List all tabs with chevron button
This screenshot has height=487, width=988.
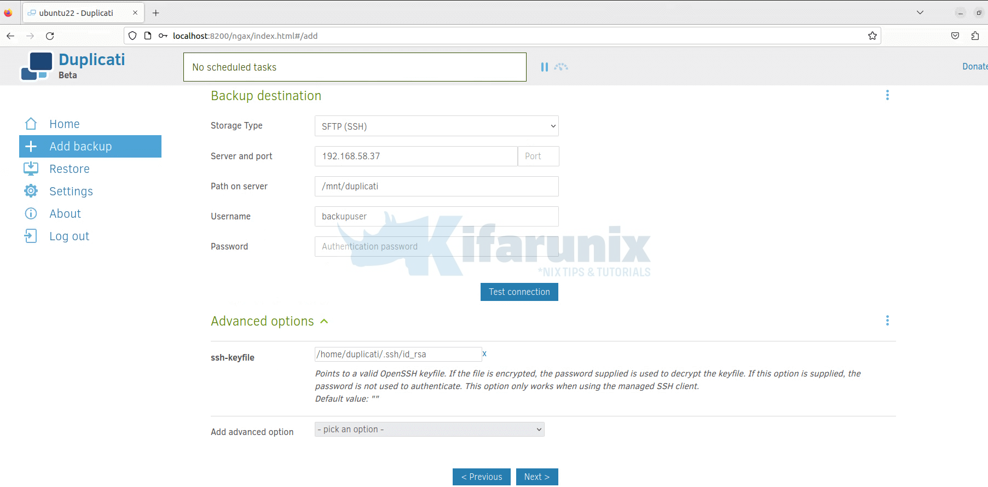point(920,13)
